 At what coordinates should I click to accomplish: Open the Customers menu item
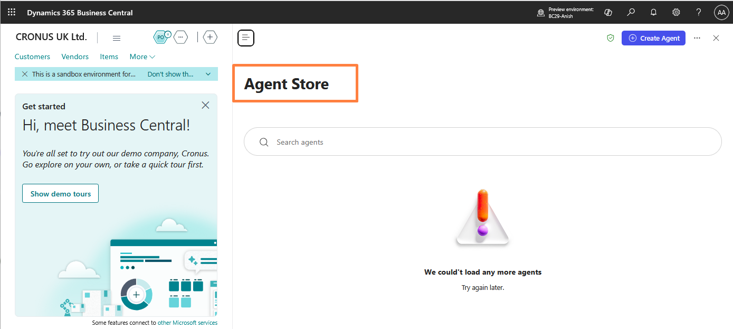click(32, 57)
